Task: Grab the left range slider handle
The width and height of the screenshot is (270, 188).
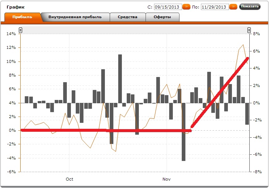Action: (x=21, y=30)
